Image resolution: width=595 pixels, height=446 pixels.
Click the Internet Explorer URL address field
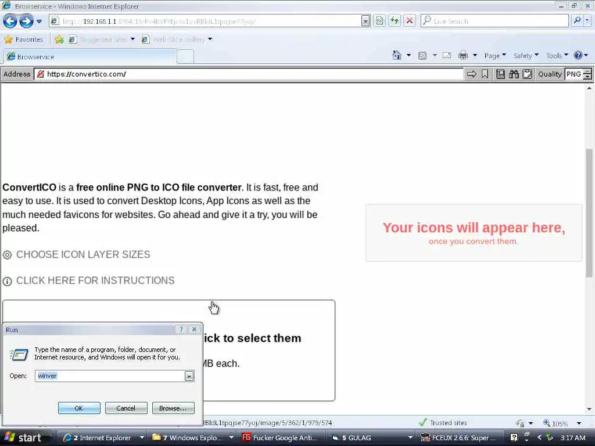pos(205,21)
